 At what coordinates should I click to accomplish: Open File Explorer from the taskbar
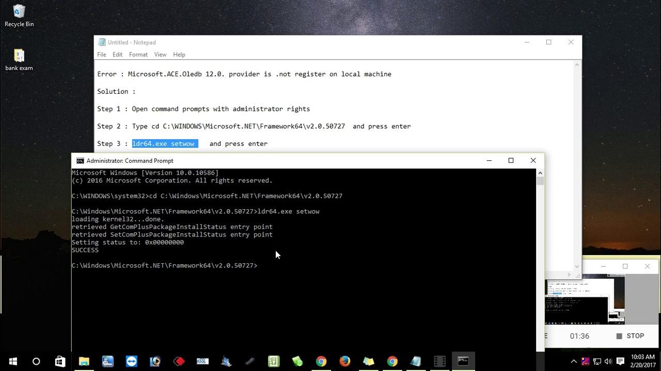pyautogui.click(x=84, y=361)
